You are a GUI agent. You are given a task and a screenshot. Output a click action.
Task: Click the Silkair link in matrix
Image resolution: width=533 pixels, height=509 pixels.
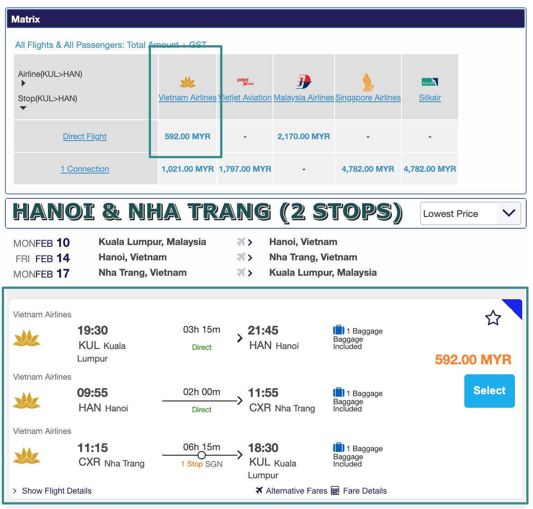pyautogui.click(x=429, y=98)
